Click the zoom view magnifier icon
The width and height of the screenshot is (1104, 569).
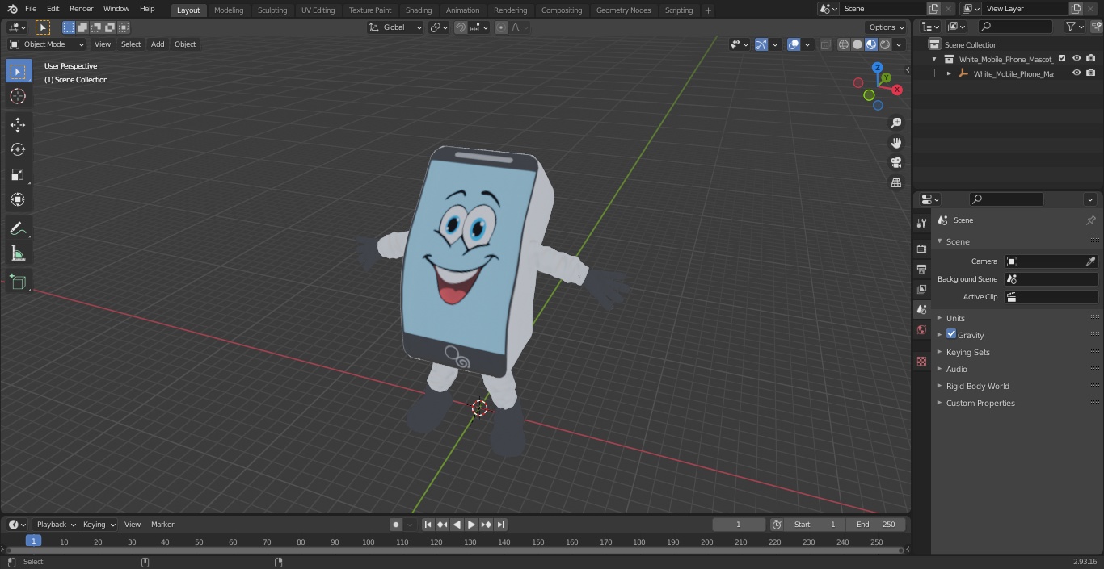[895, 123]
